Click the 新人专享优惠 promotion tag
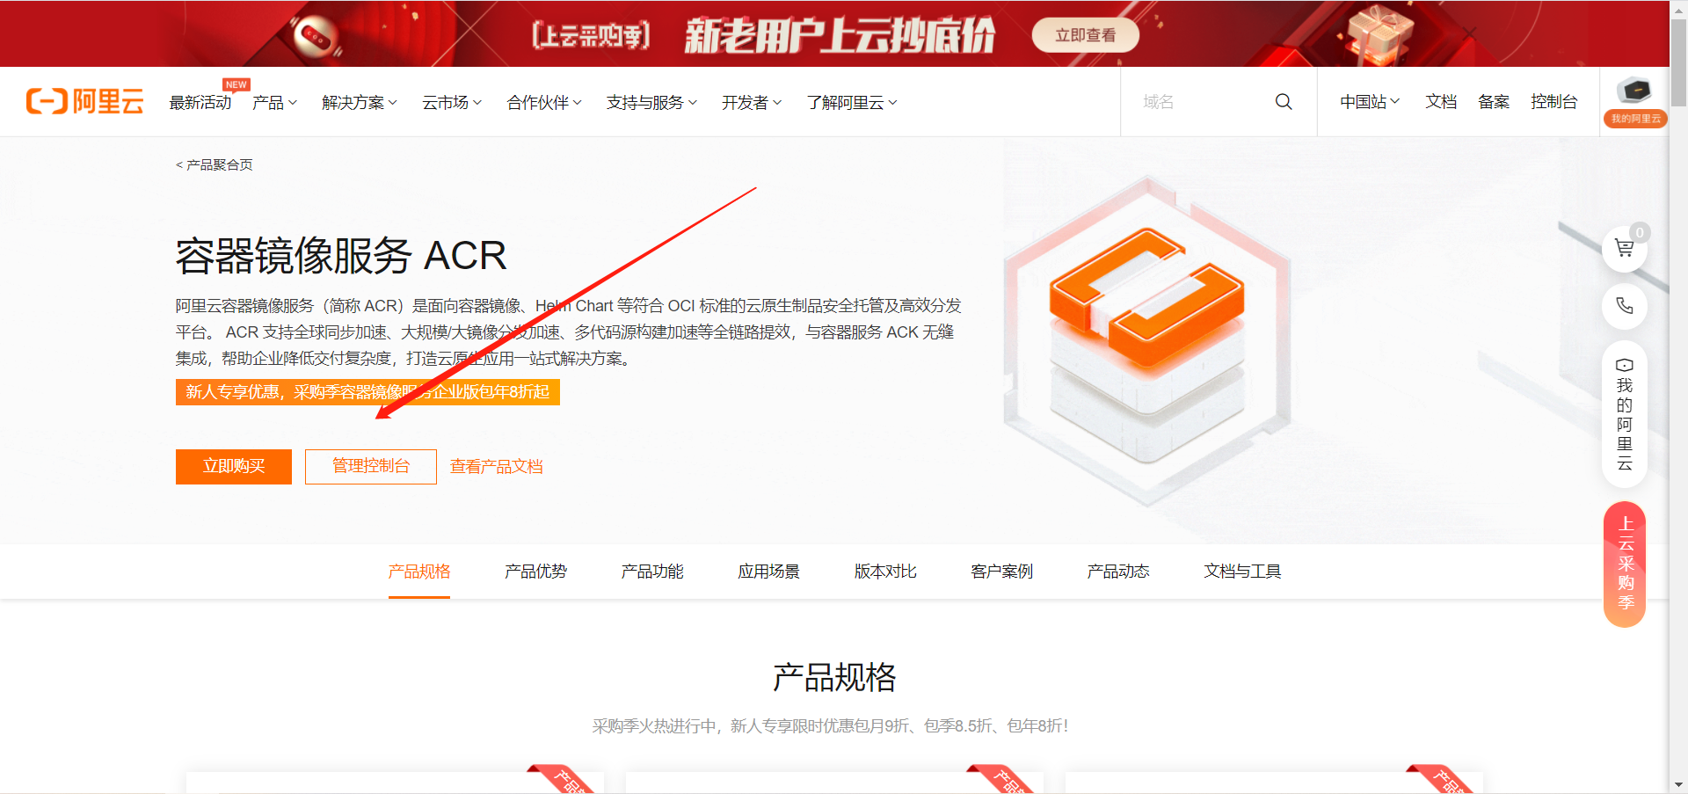 (x=367, y=392)
